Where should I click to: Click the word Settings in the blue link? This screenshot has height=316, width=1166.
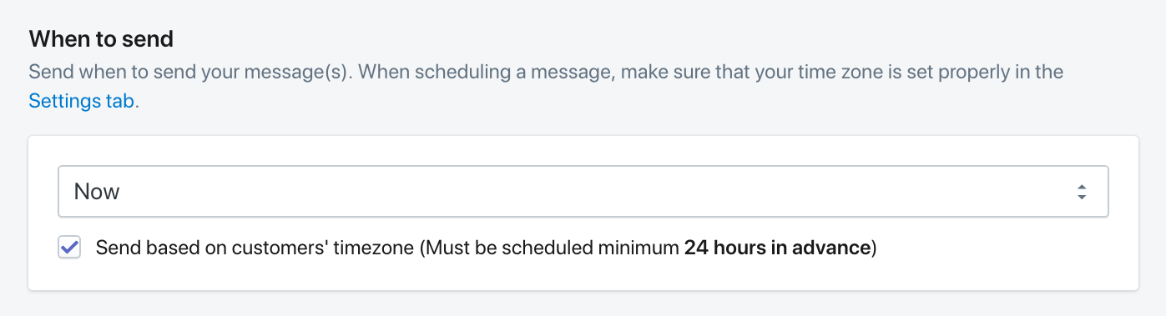[x=63, y=102]
